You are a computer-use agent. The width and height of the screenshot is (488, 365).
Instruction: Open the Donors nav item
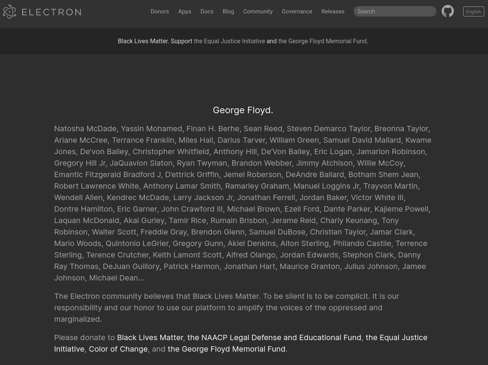(x=160, y=11)
